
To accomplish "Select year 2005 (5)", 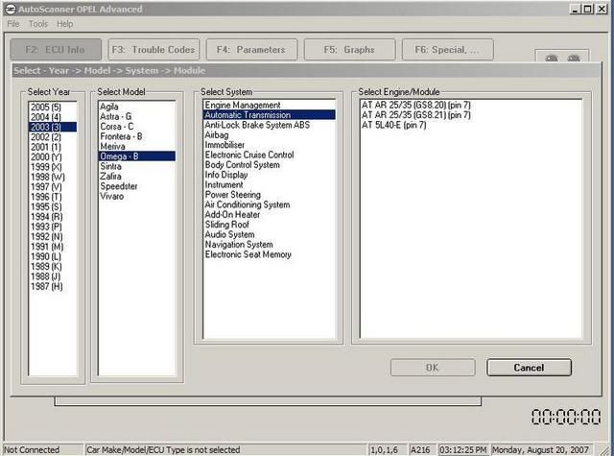I will click(x=53, y=107).
